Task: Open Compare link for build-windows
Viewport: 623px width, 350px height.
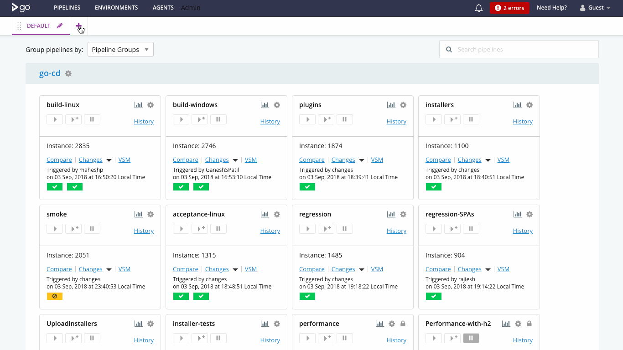Action: [x=186, y=160]
